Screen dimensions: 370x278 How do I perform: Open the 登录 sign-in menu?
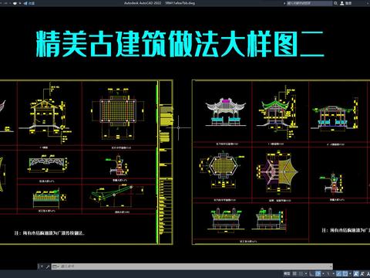[x=348, y=3]
